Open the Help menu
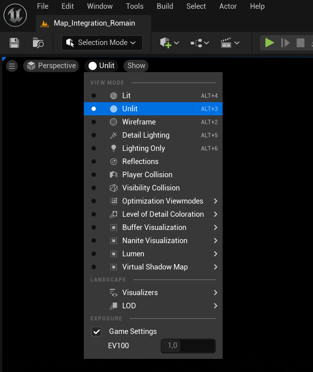 click(x=257, y=6)
